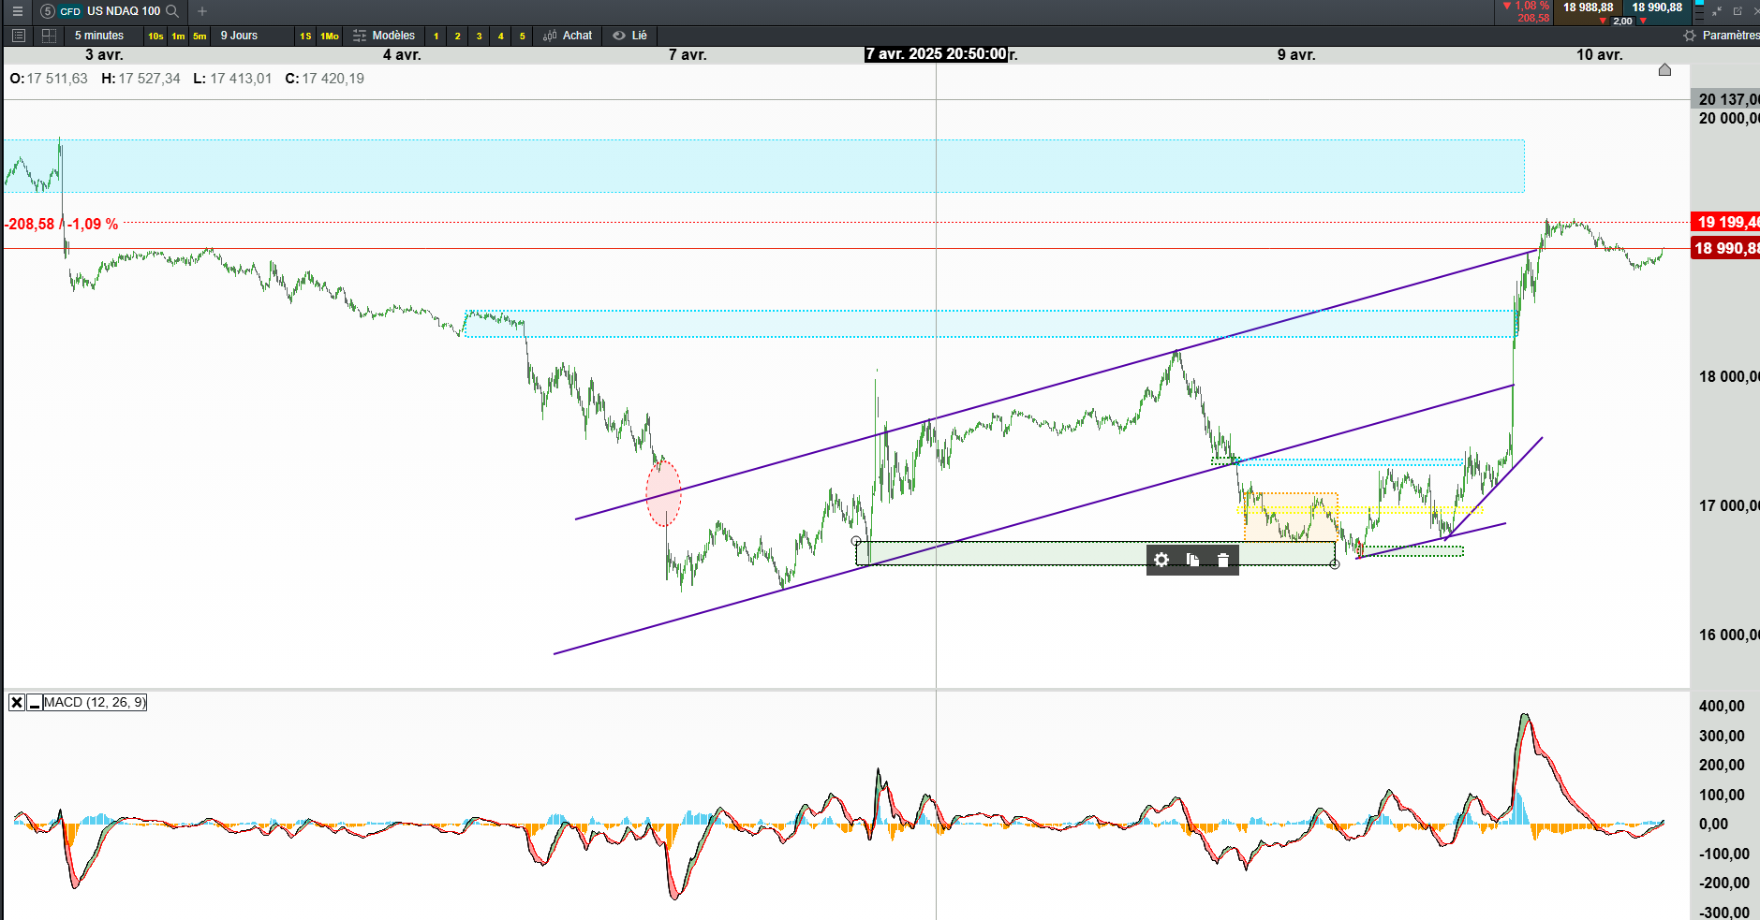Click the 7 avr. date label
This screenshot has width=1760, height=920.
688,55
